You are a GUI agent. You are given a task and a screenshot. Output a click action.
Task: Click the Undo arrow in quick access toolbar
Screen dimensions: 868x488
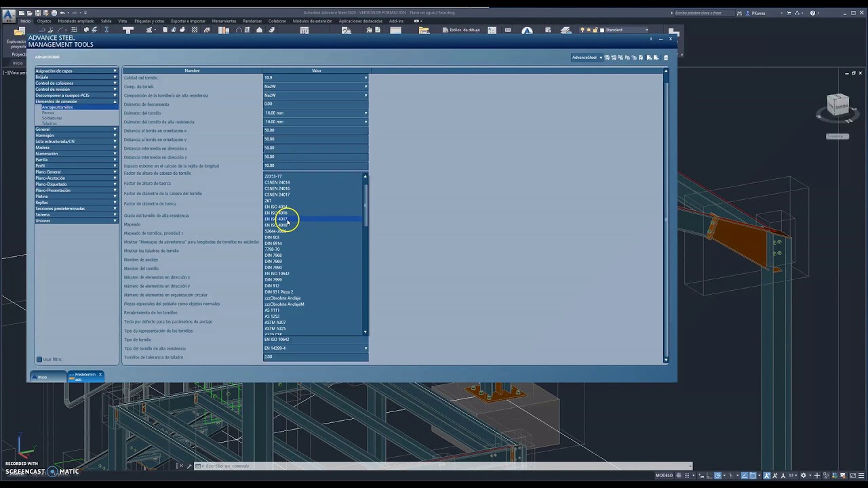coord(62,13)
